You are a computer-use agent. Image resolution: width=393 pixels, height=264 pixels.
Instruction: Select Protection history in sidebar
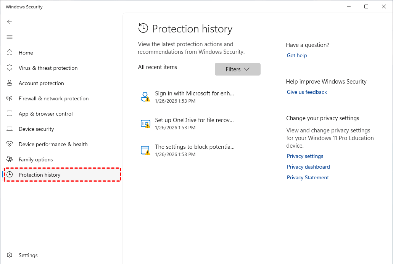(x=40, y=175)
